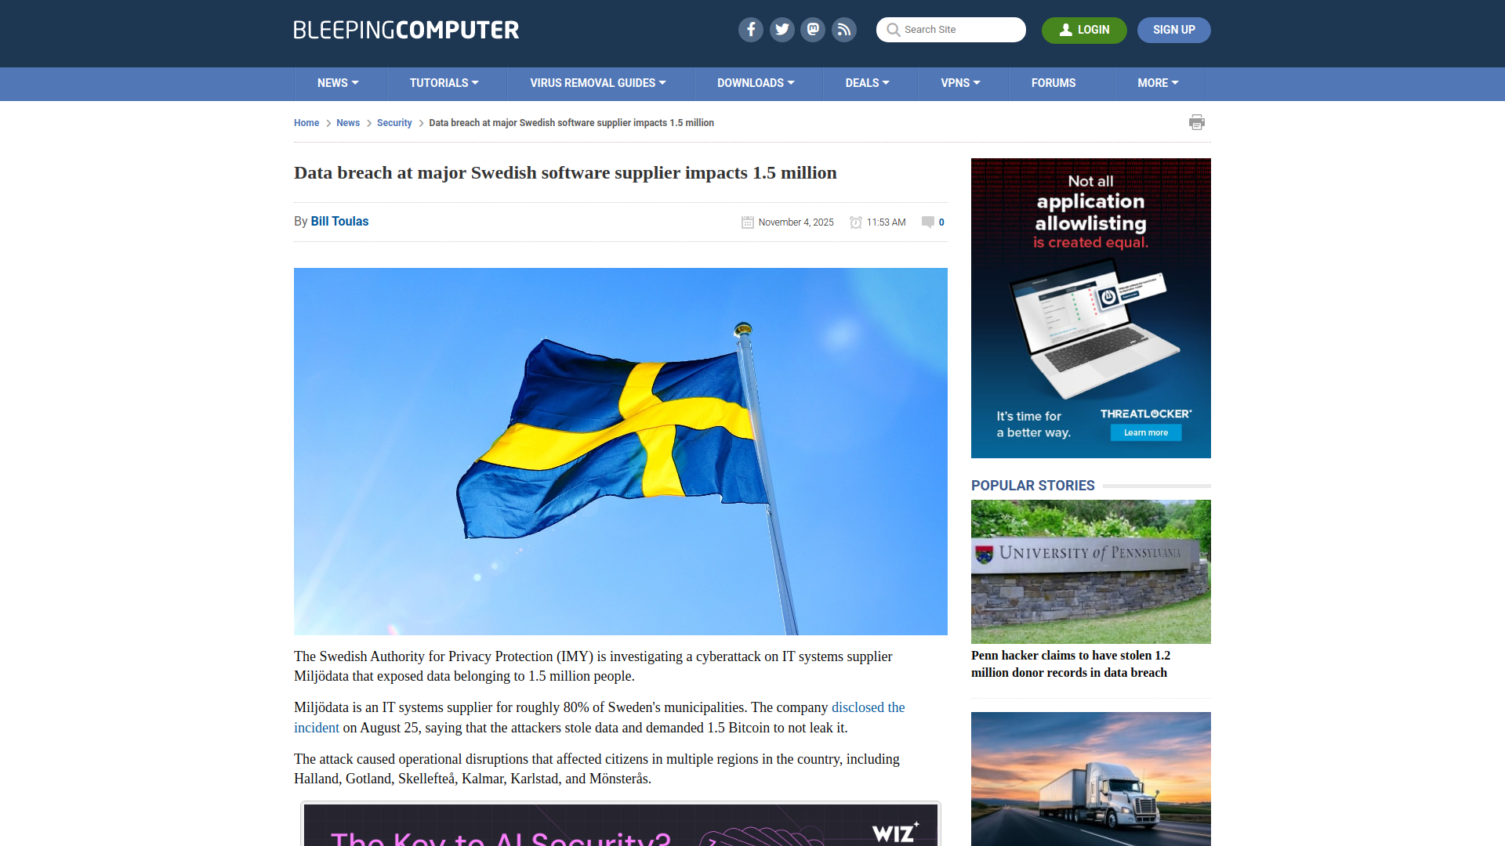1505x846 pixels.
Task: Open the Penn hacker data breach story thumbnail
Action: (1090, 571)
